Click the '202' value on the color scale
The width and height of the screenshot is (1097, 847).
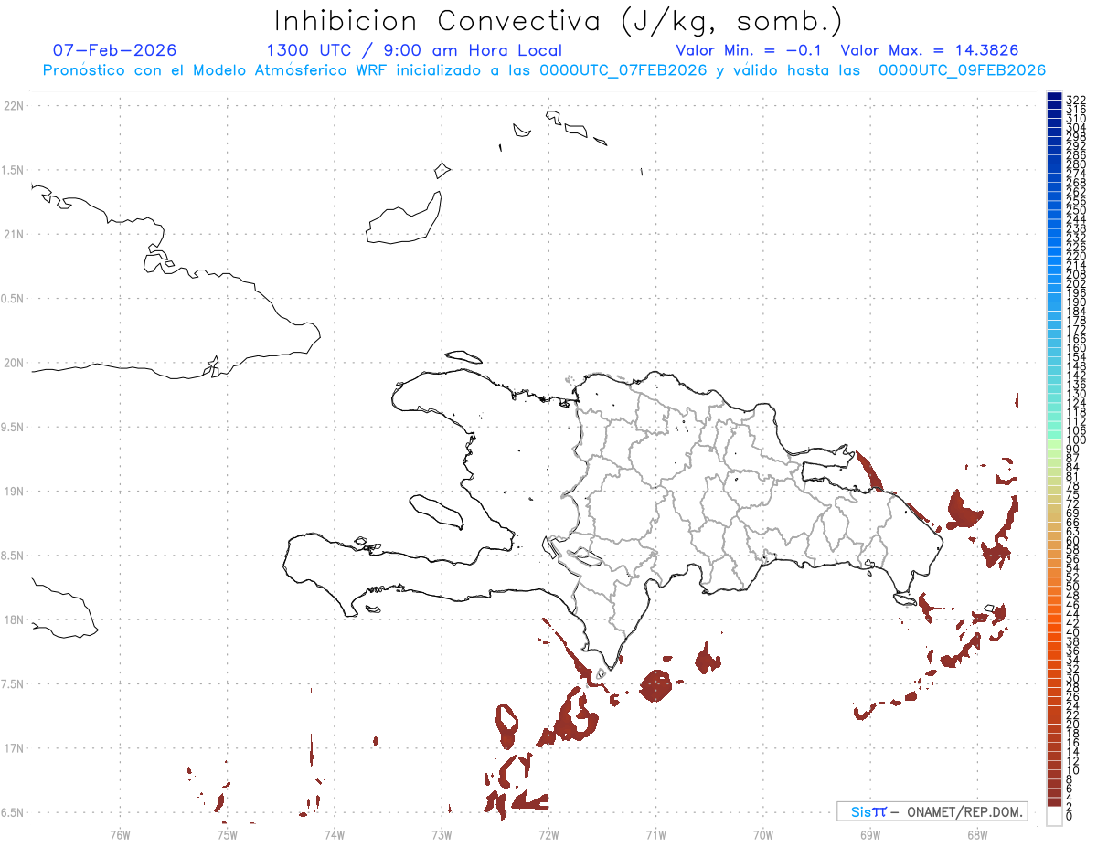(x=1076, y=283)
